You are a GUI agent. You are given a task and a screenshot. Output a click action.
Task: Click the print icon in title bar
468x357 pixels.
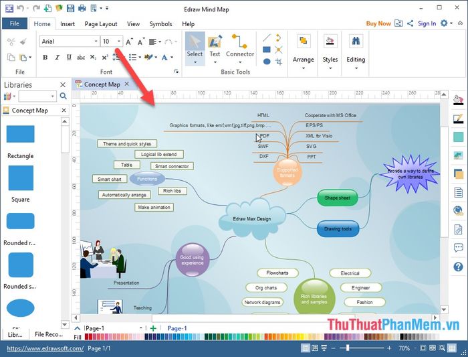coord(82,8)
